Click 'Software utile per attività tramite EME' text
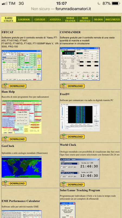 pos(20,207)
